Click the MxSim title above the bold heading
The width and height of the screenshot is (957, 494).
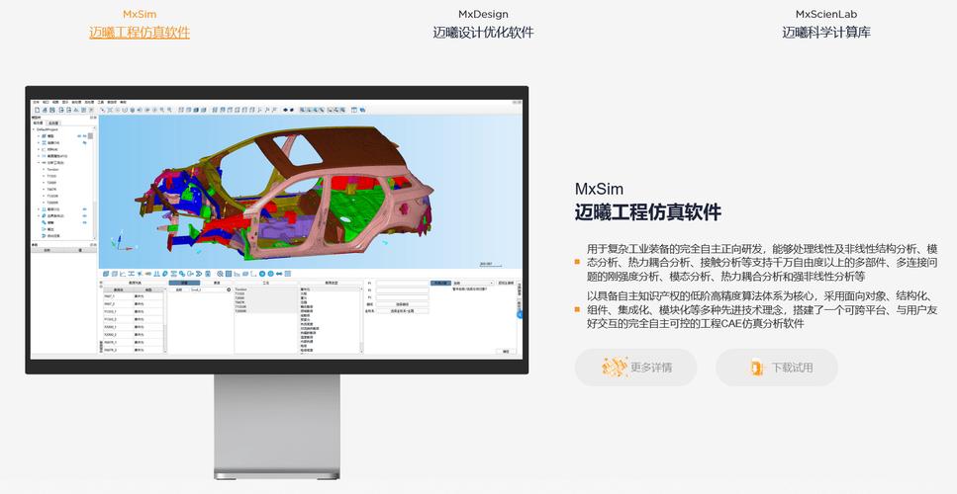[599, 189]
